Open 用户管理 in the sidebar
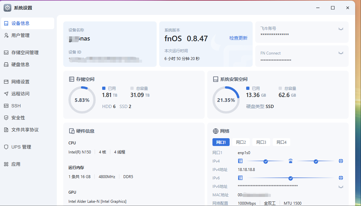The height and width of the screenshot is (206, 361). (x=27, y=35)
